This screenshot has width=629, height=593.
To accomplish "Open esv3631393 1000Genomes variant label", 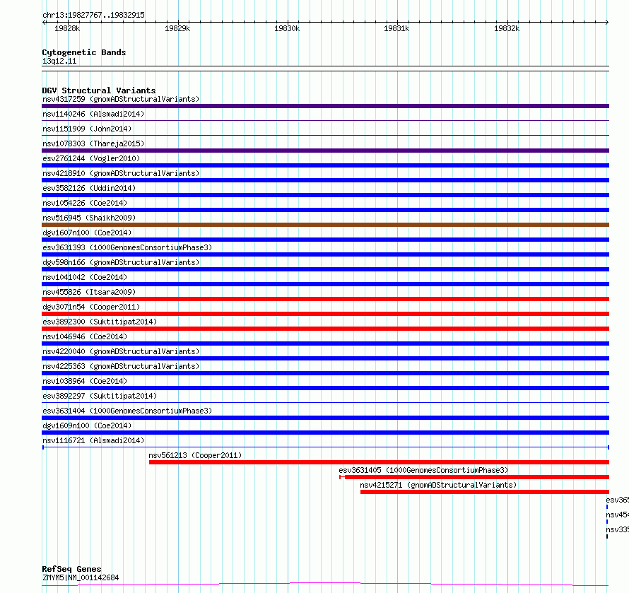I will coord(127,247).
